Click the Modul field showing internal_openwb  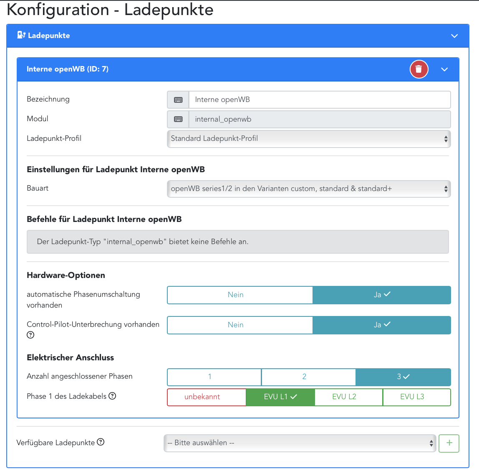point(320,120)
